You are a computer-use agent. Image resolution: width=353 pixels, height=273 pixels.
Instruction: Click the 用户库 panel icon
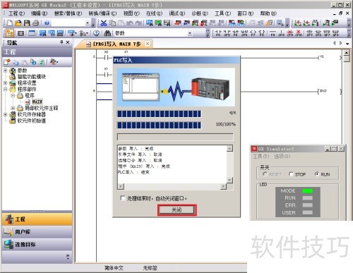click(x=8, y=232)
